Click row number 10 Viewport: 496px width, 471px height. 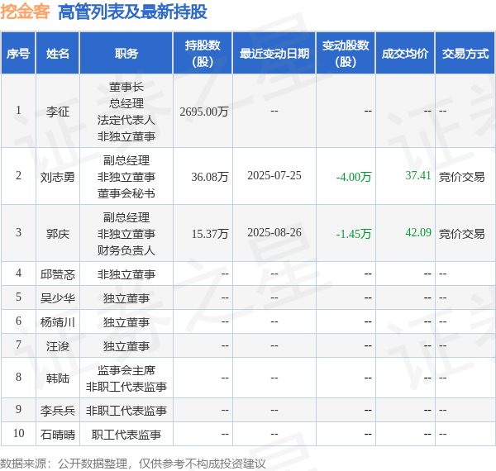point(18,433)
